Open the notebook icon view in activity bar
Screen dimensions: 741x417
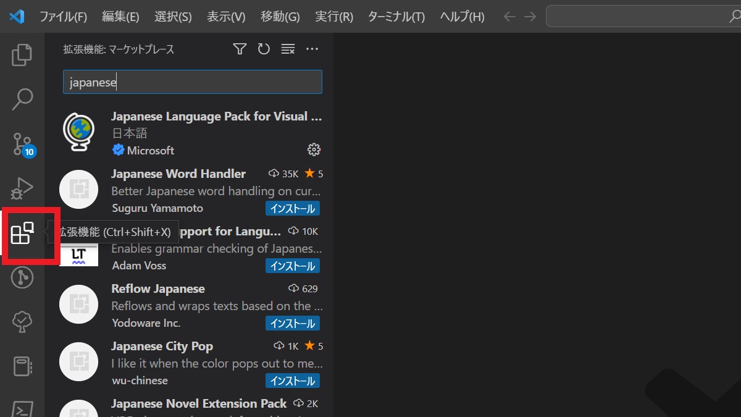click(22, 366)
